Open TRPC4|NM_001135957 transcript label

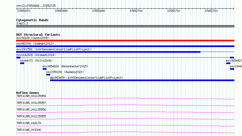tap(31, 103)
